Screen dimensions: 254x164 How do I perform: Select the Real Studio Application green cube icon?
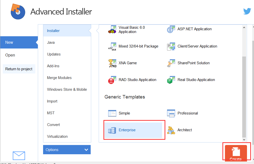pyautogui.click(x=171, y=80)
